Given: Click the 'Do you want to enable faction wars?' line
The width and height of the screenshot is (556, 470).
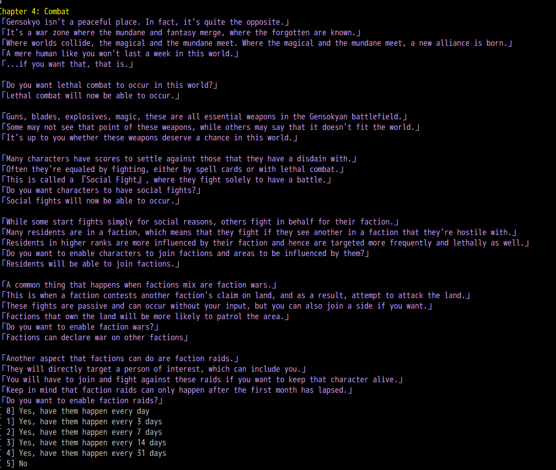Looking at the screenshot, I should point(80,327).
